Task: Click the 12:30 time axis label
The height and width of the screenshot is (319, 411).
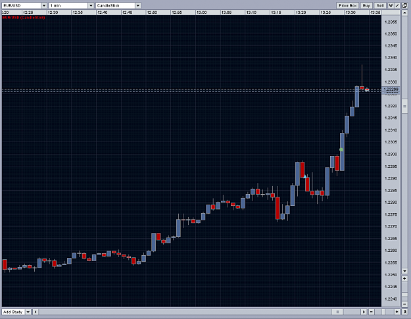Action: pos(53,12)
